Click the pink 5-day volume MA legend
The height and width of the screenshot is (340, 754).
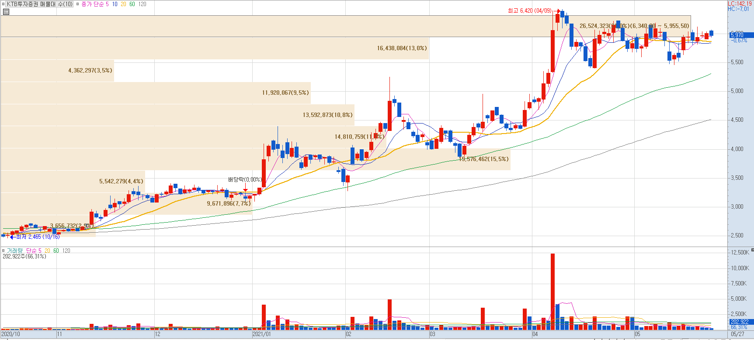coord(40,251)
